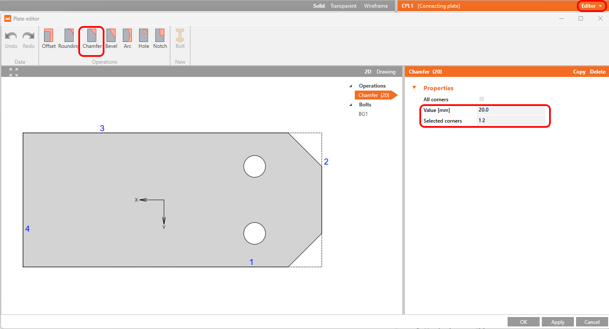
Task: Collapse the Bolts tree node
Action: 351,105
